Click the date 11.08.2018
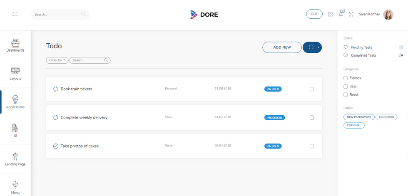 point(223,89)
